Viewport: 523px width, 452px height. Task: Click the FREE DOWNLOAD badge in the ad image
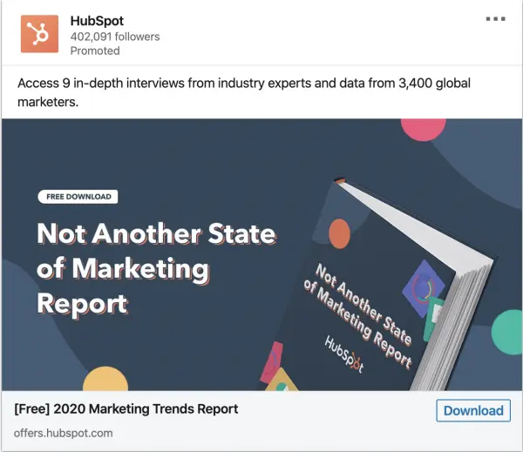click(78, 197)
